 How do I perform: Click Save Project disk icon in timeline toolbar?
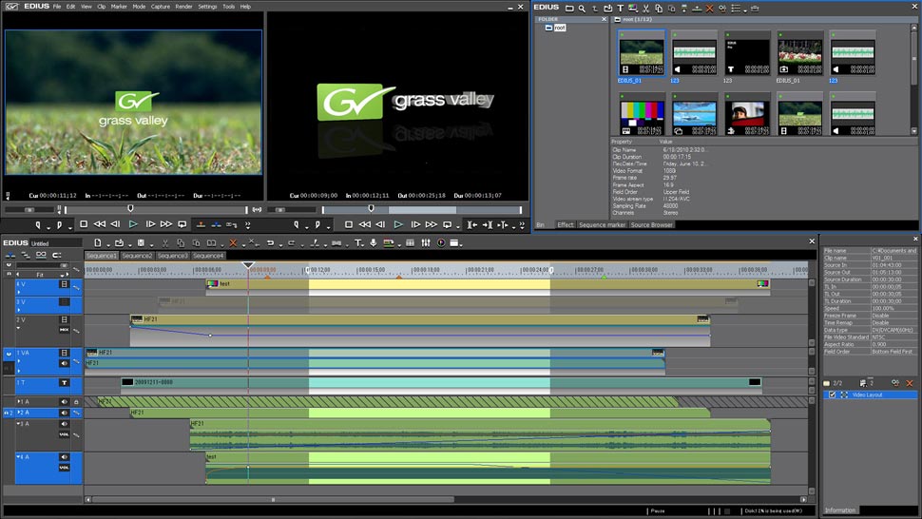pyautogui.click(x=141, y=242)
